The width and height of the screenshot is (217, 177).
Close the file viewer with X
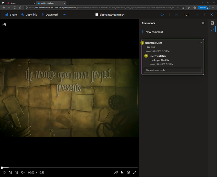pos(212,14)
